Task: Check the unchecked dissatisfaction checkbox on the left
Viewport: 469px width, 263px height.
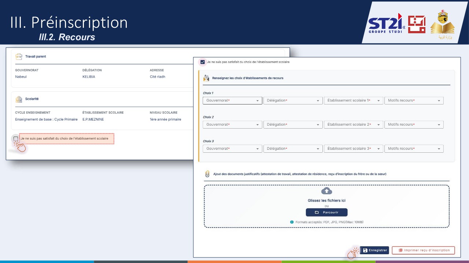Action: click(x=16, y=139)
